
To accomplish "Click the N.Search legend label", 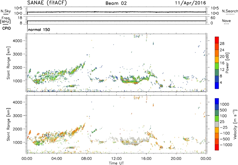I will (x=230, y=11).
